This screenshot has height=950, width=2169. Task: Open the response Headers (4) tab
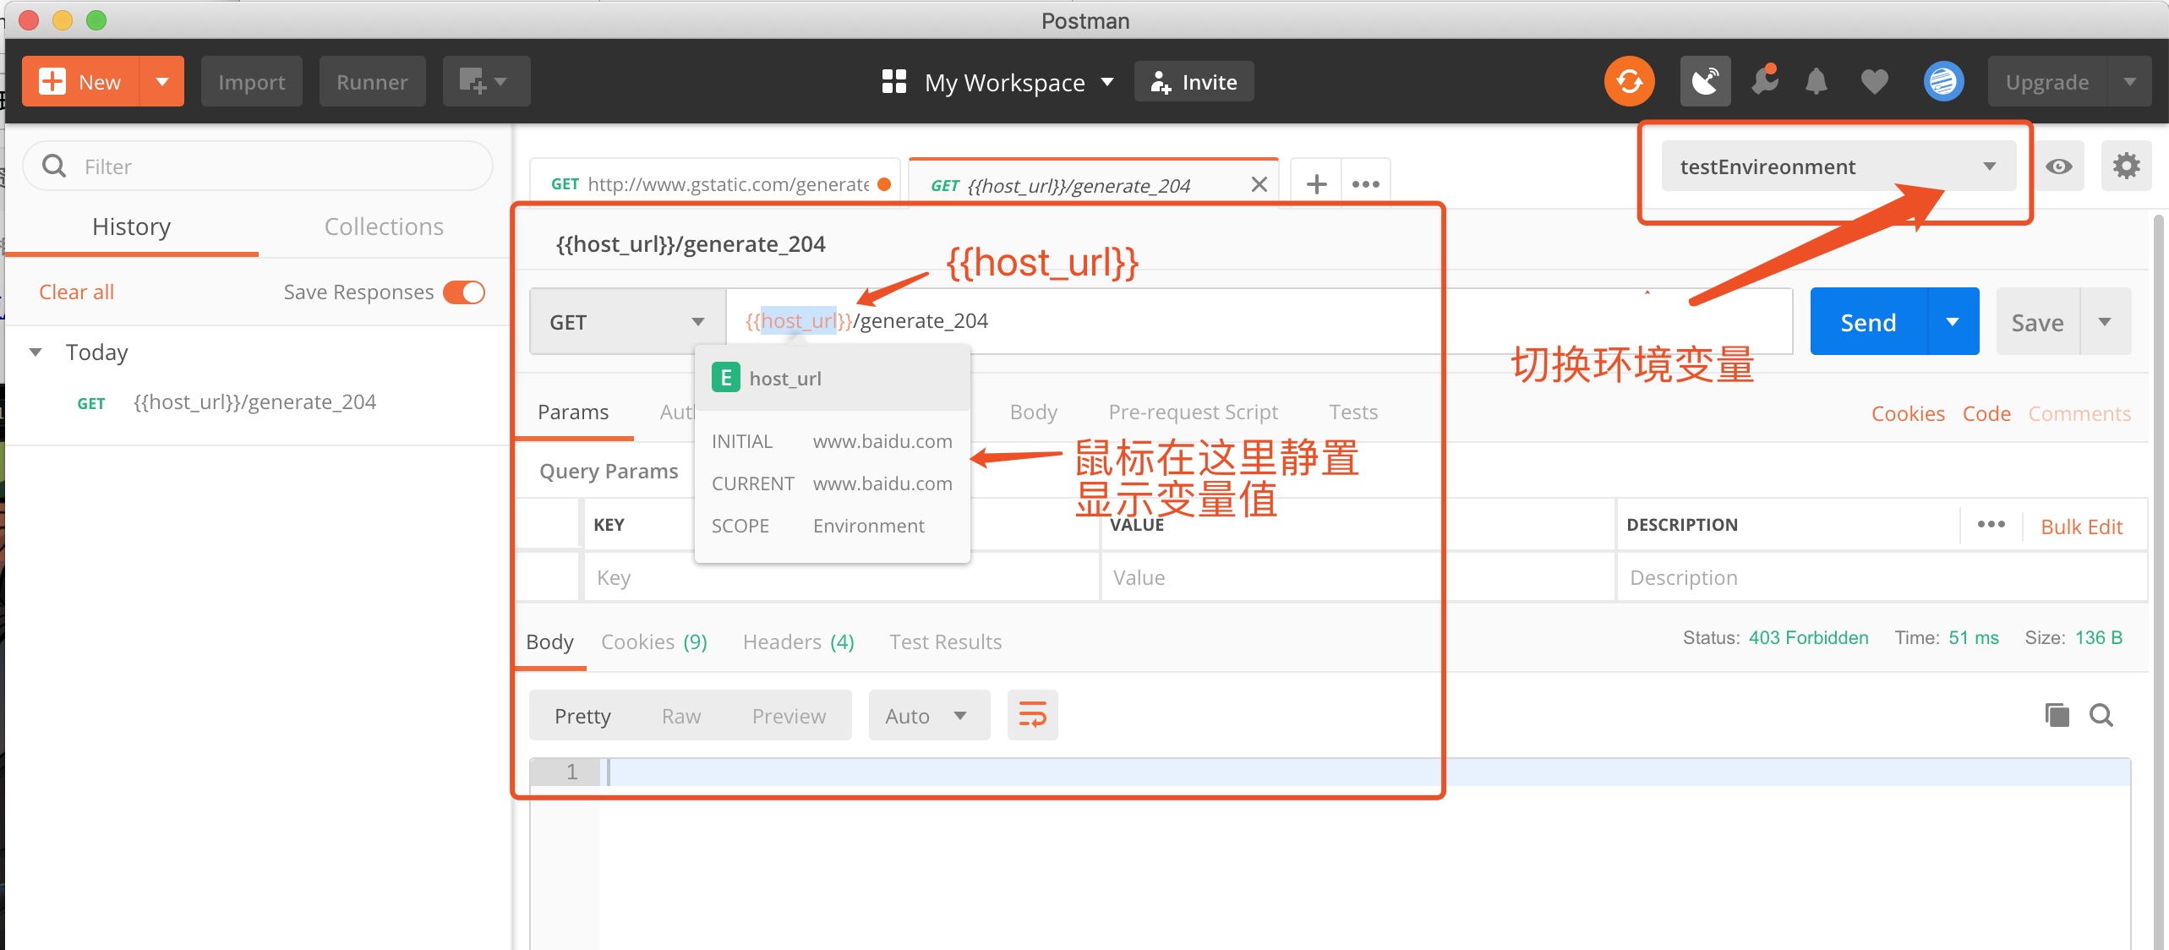[798, 642]
